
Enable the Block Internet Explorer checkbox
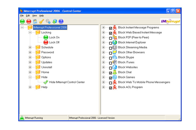(x=110, y=43)
